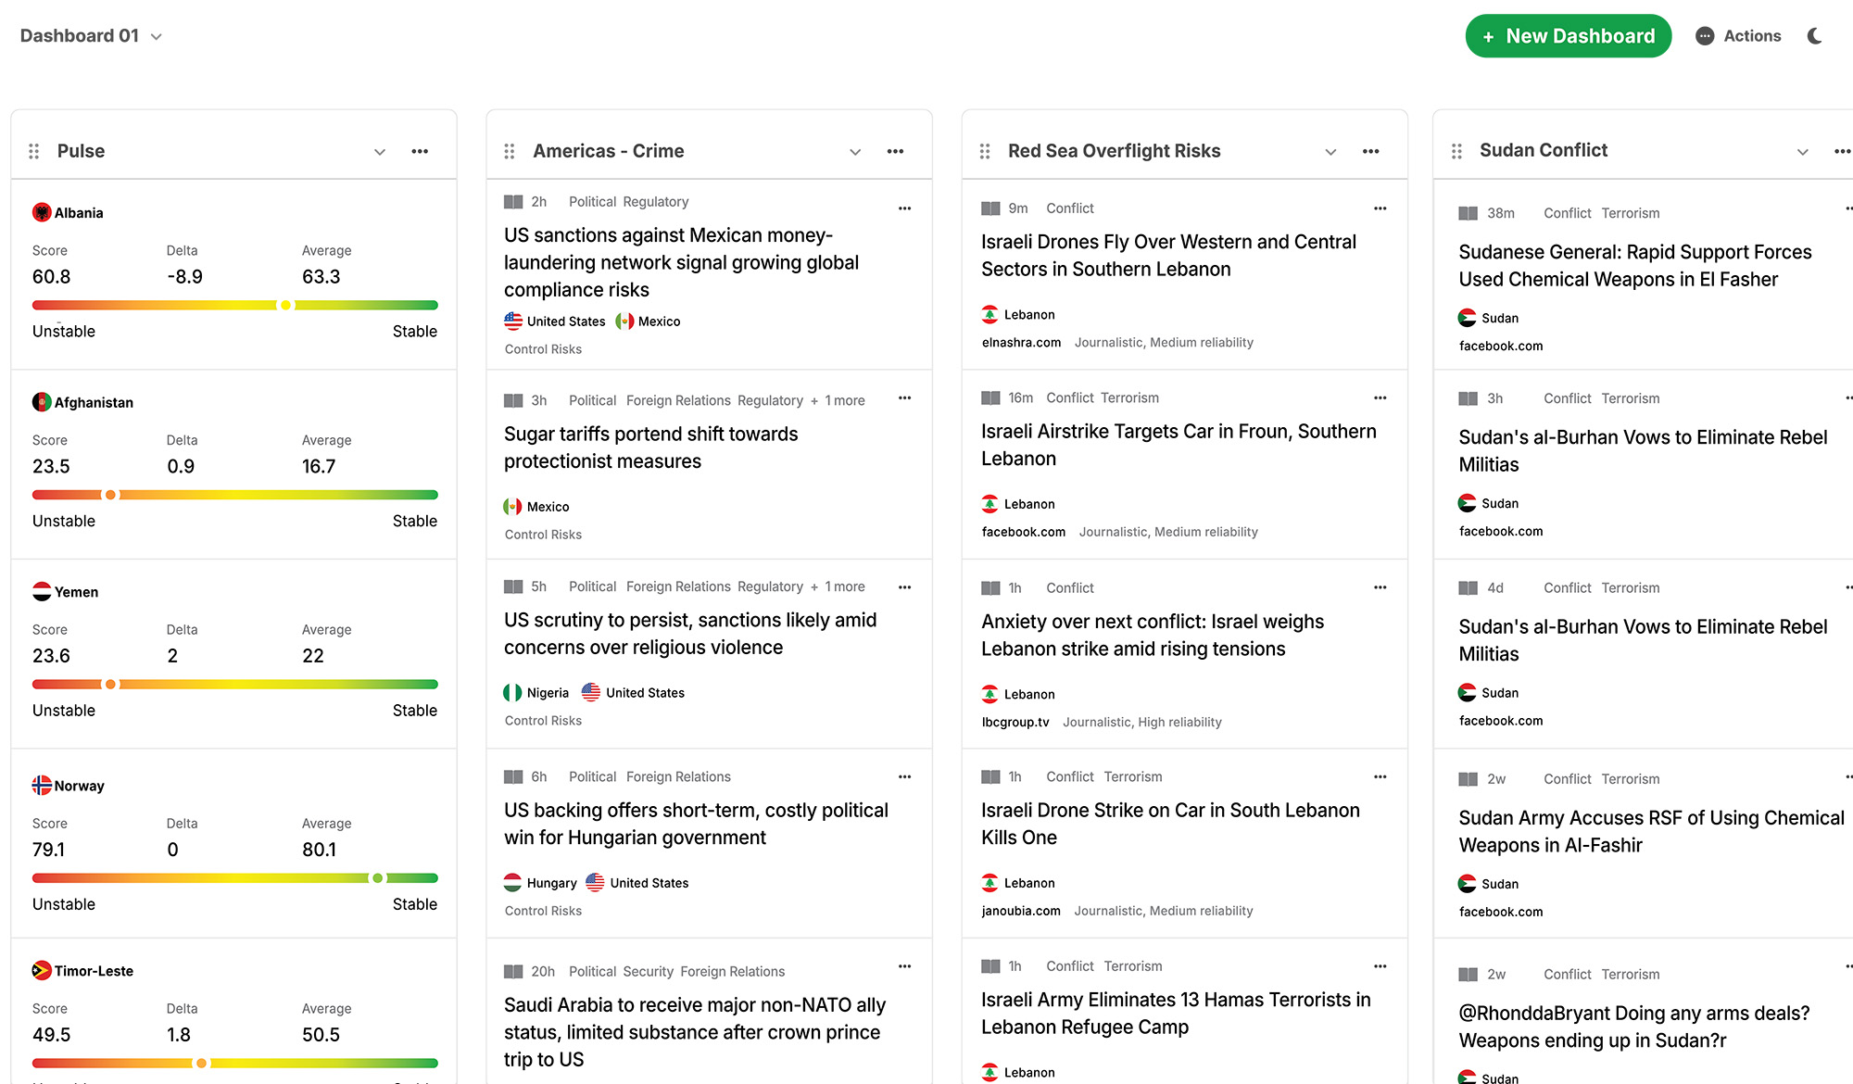Screen dimensions: 1853x1084
Task: Open Americas - Crime panel options menu
Action: tap(895, 151)
